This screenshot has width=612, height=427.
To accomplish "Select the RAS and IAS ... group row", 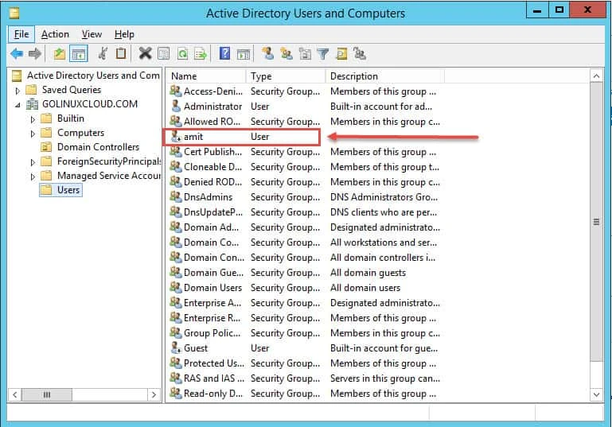I will pos(306,378).
